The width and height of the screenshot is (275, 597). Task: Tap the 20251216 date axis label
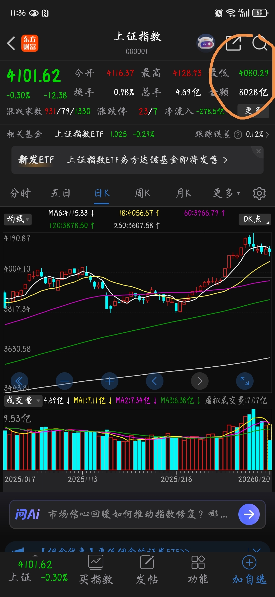click(176, 479)
